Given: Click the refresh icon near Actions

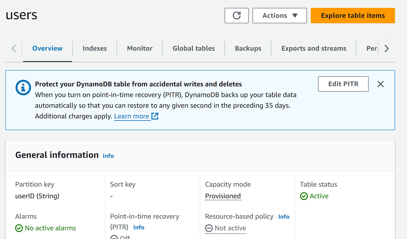Looking at the screenshot, I should coord(236,15).
